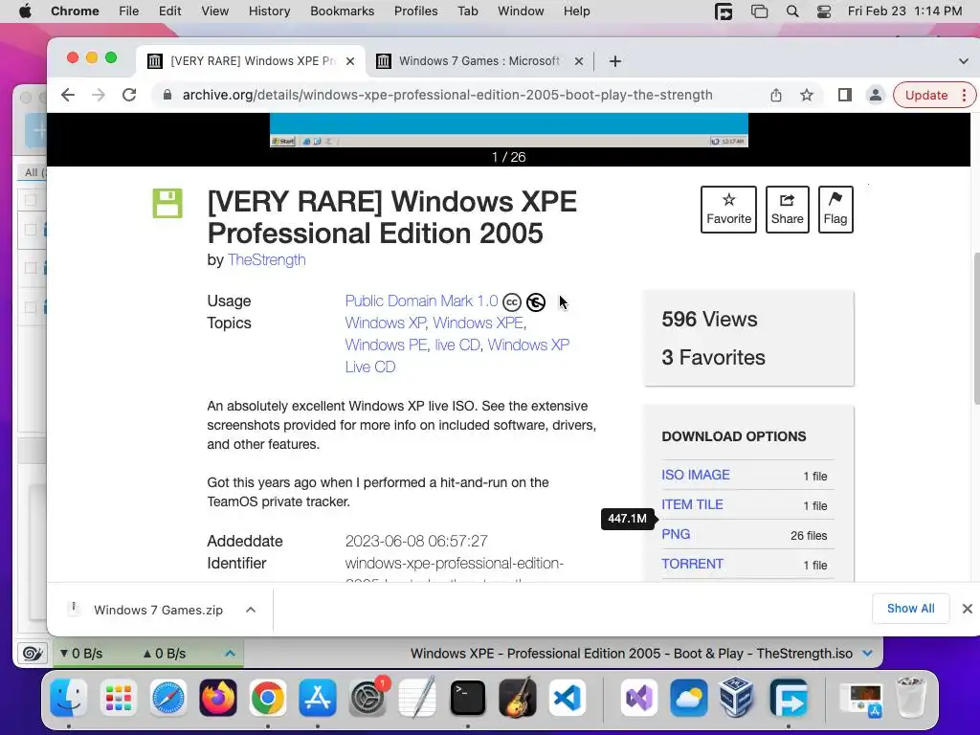Click the share page icon in address bar
The image size is (980, 735).
pyautogui.click(x=775, y=95)
